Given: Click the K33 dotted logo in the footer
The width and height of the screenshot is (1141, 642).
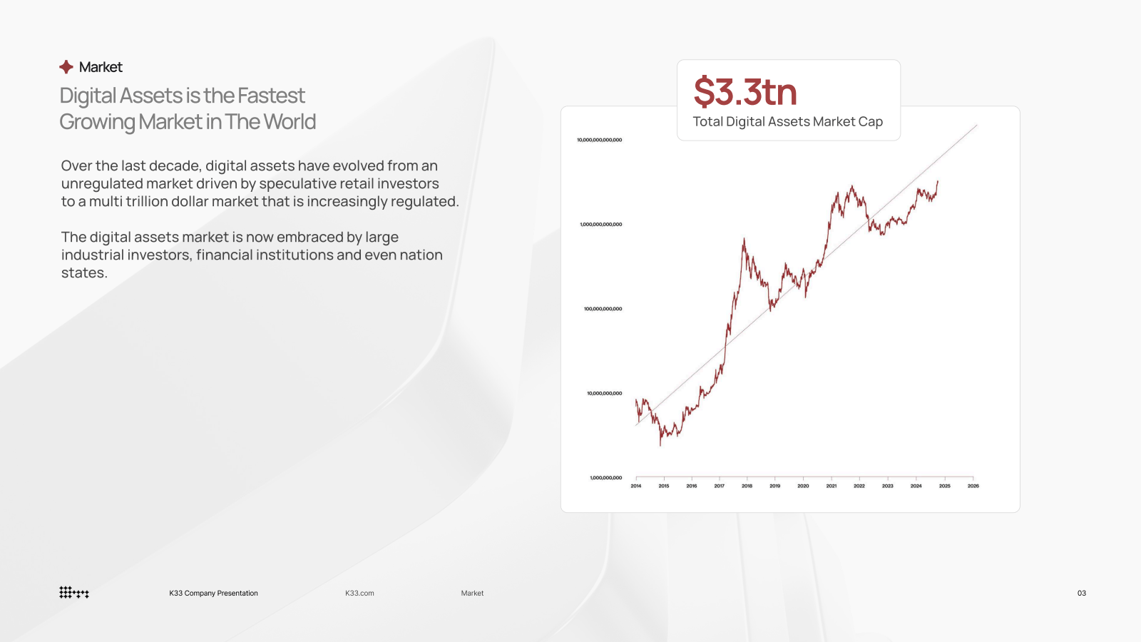Looking at the screenshot, I should pos(74,592).
